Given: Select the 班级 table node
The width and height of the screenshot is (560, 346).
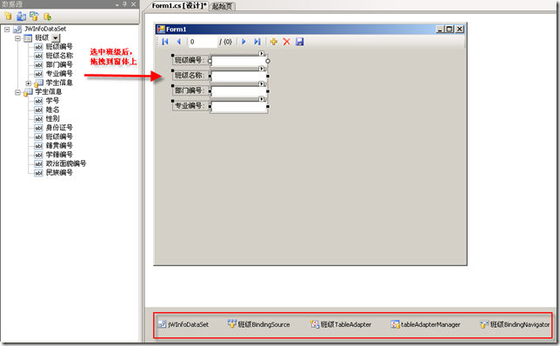Looking at the screenshot, I should point(42,38).
